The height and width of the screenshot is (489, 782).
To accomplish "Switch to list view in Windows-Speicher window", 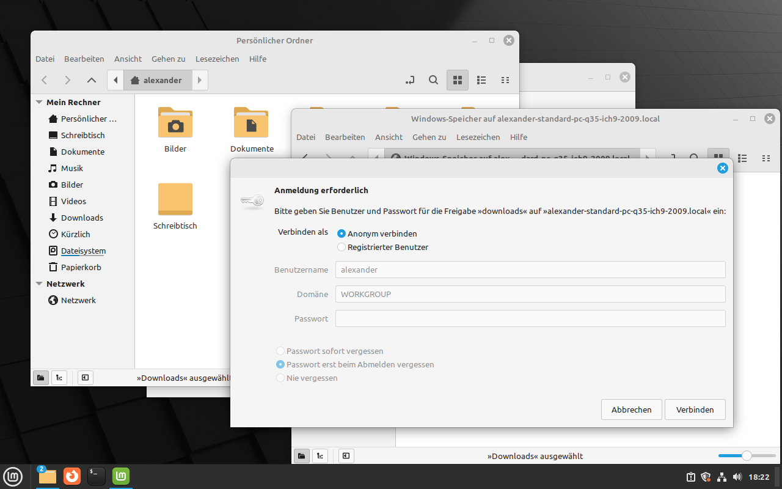I will point(742,158).
